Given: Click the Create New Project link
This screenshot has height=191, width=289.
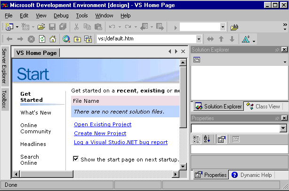Looking at the screenshot, I should click(100, 133).
